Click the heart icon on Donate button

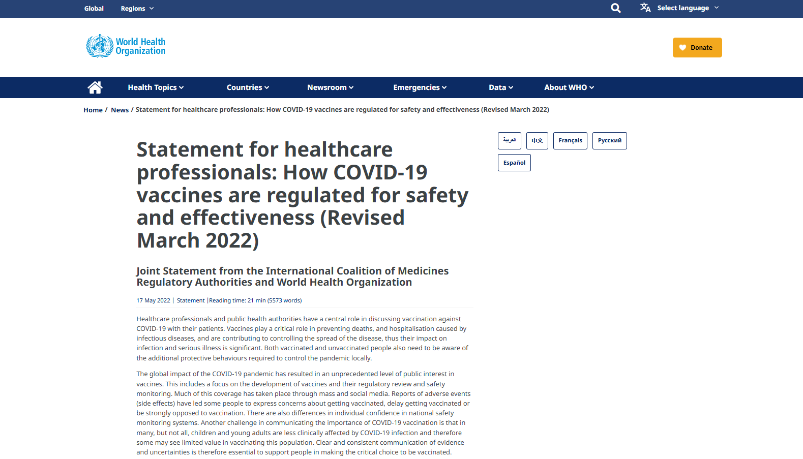[682, 48]
